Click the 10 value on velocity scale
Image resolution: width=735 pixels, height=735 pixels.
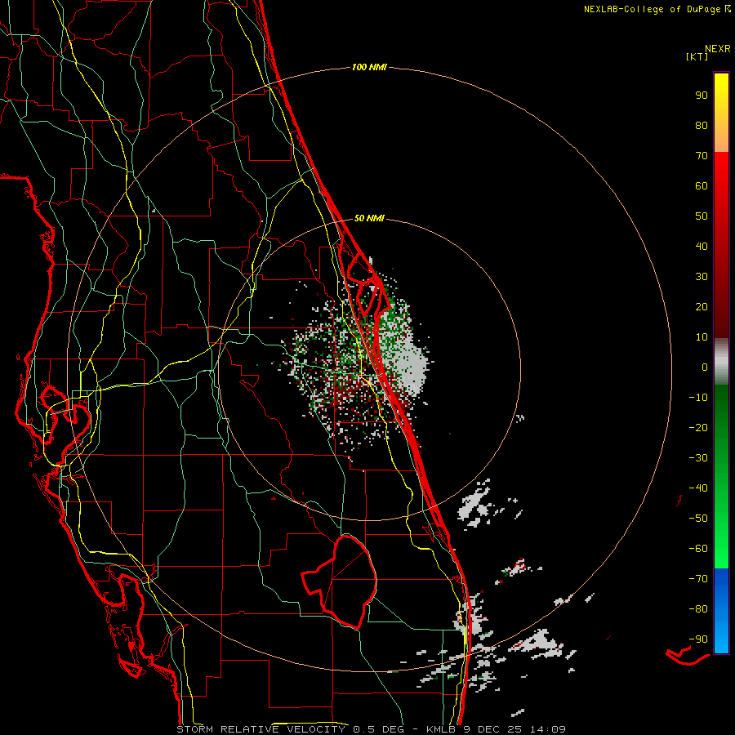pos(702,337)
